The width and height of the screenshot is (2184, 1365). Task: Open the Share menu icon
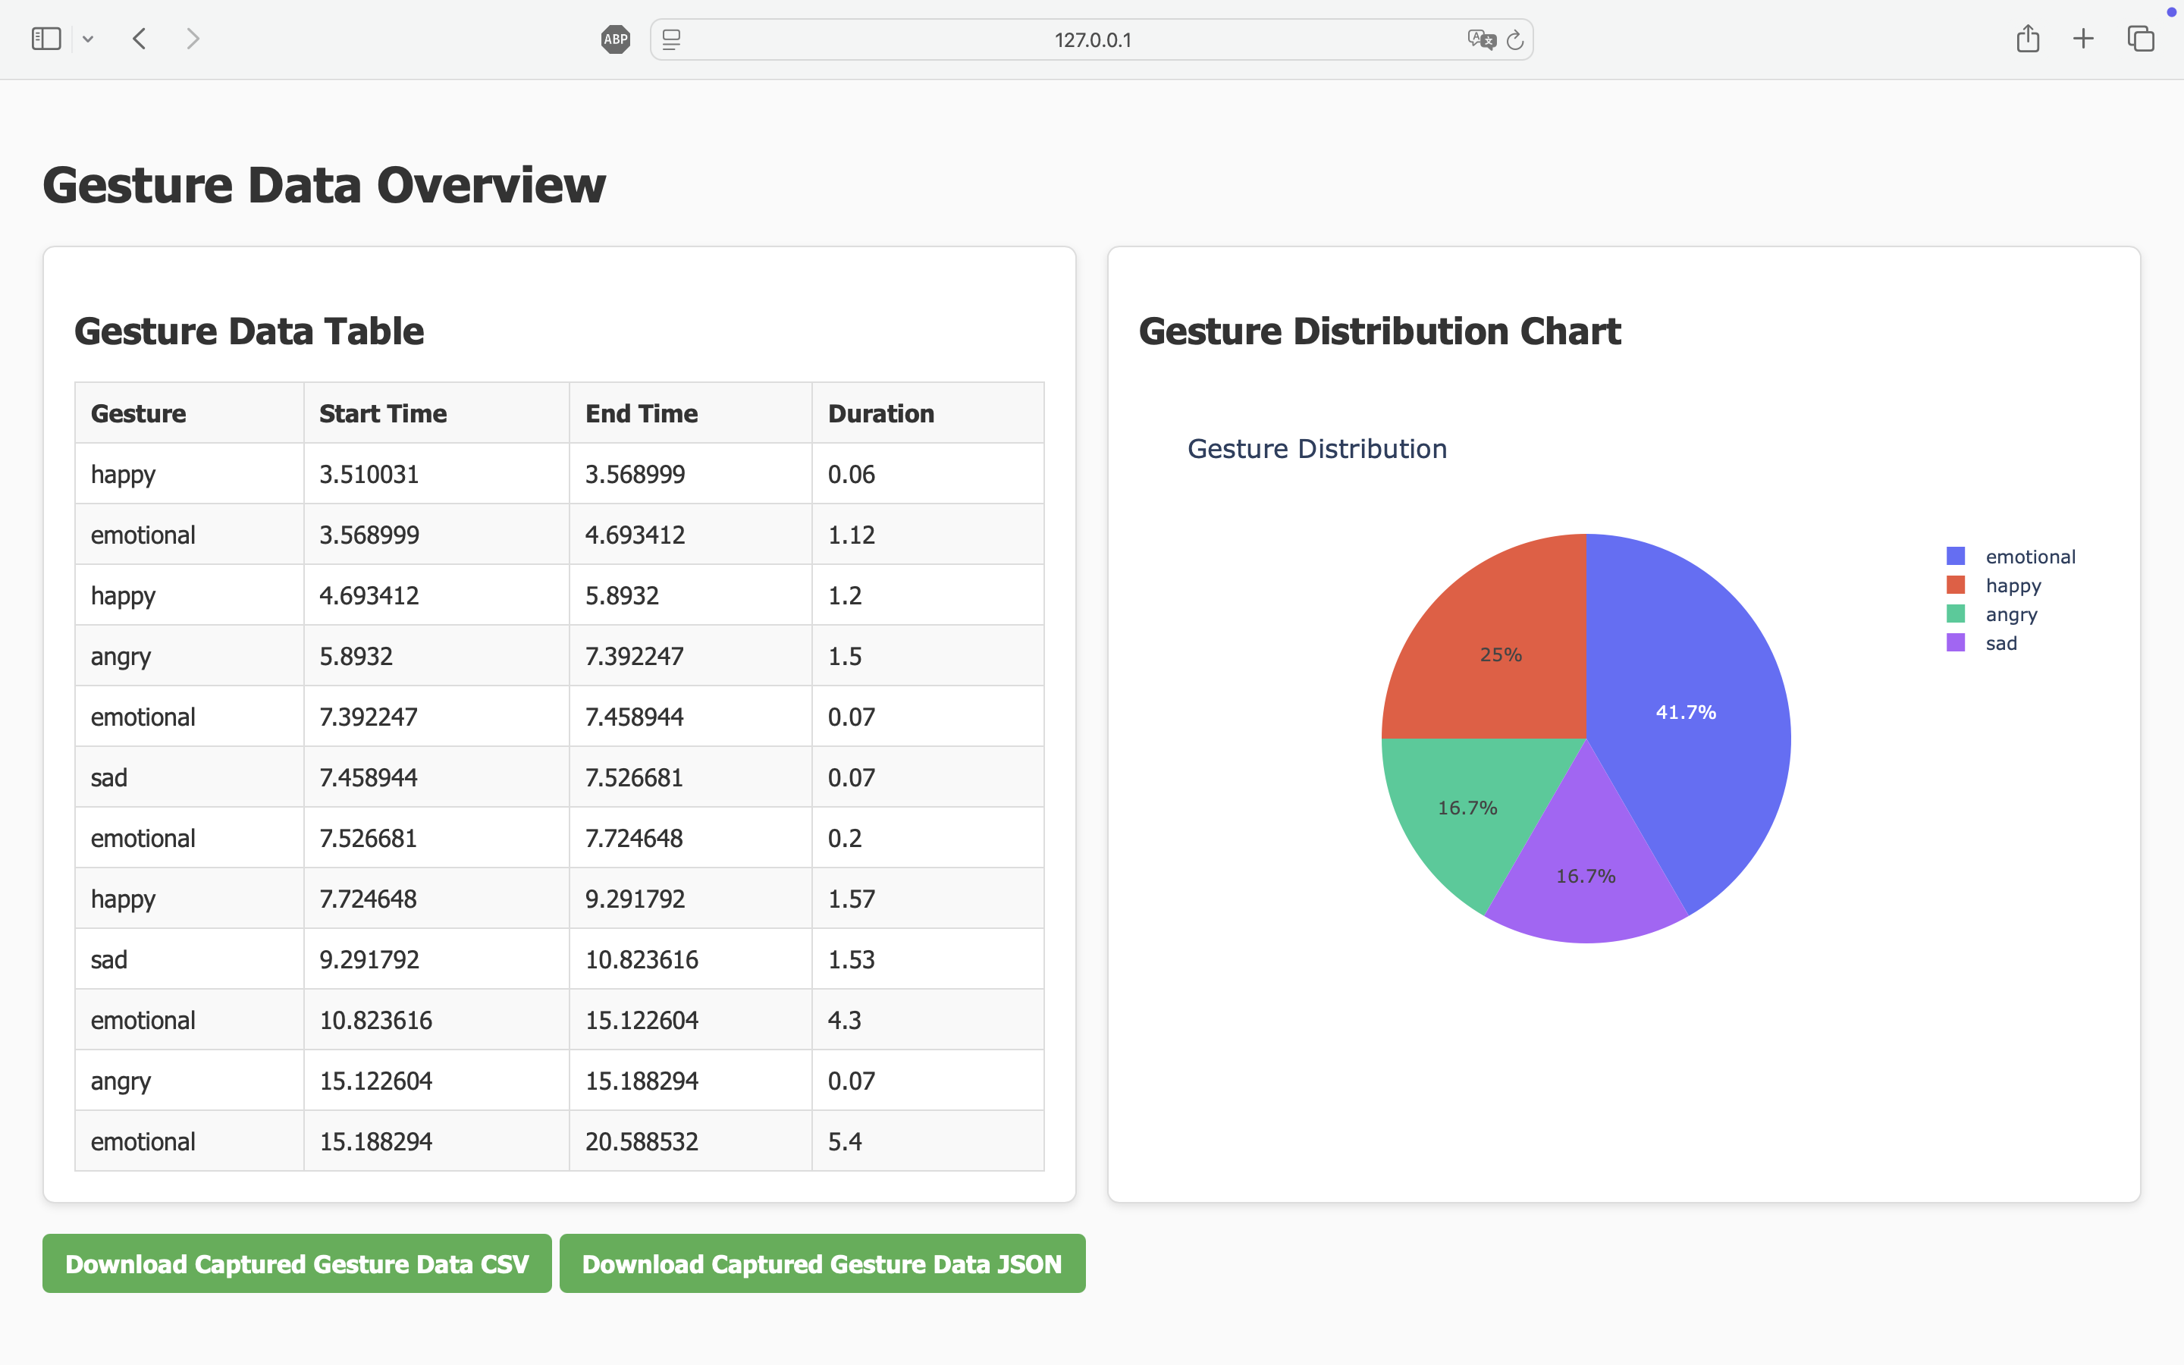2028,39
